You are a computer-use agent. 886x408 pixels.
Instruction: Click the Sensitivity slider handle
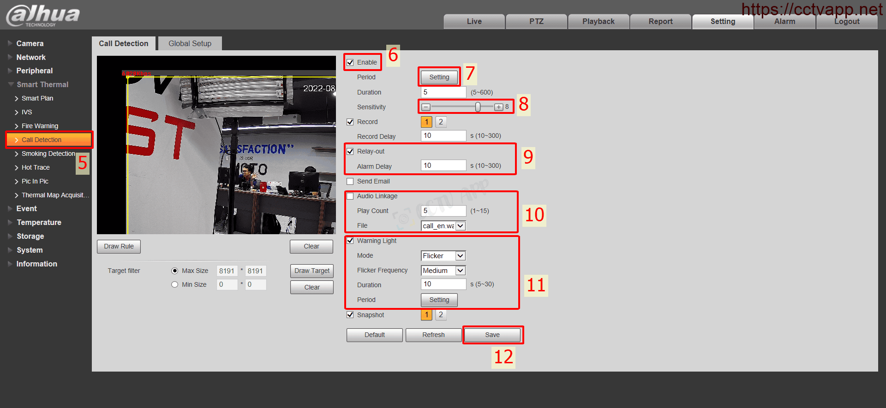(478, 107)
